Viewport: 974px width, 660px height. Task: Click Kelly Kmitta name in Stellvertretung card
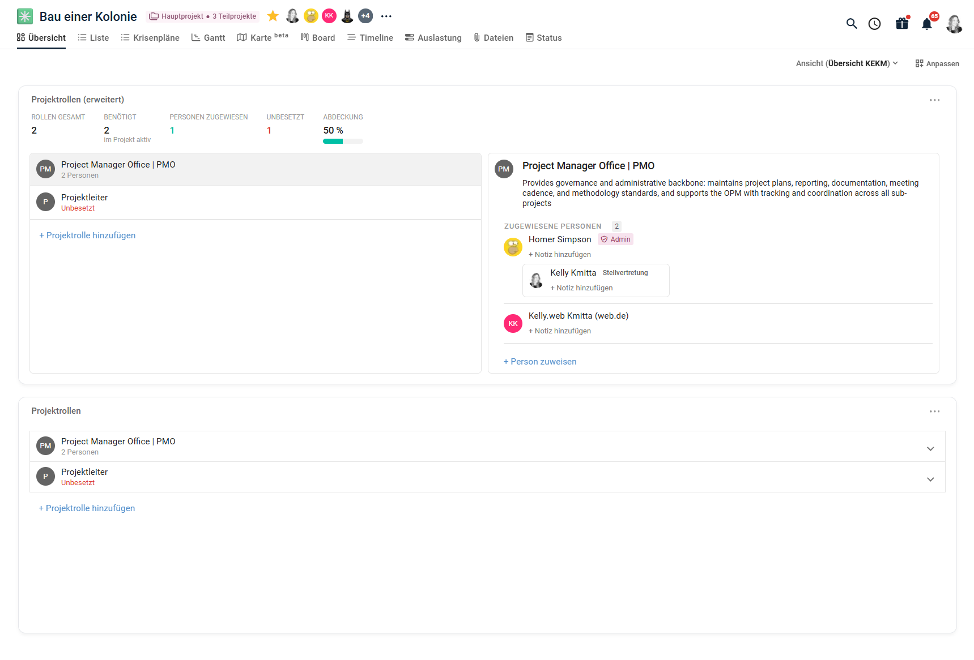pos(573,273)
